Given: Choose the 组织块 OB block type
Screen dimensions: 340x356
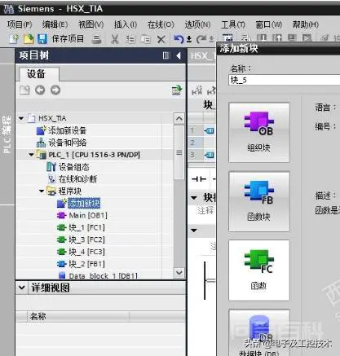Looking at the screenshot, I should 259,133.
